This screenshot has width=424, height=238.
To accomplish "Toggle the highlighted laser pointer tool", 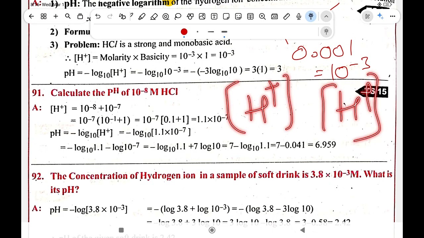I will click(x=311, y=16).
